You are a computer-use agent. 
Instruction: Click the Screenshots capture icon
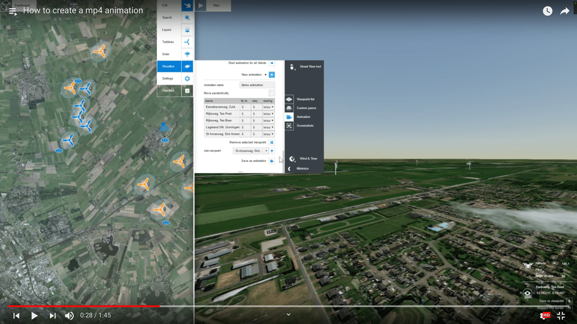pyautogui.click(x=289, y=126)
